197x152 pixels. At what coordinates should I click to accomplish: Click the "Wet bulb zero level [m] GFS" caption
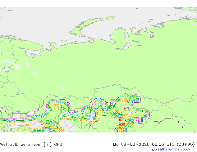31,145
